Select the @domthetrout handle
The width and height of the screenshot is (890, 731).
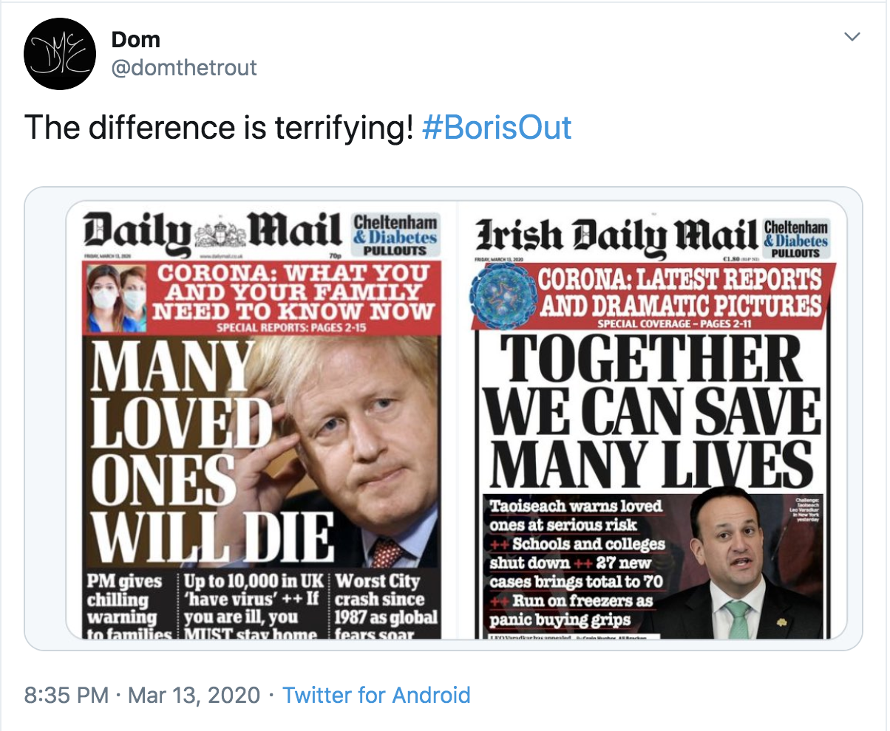[183, 68]
